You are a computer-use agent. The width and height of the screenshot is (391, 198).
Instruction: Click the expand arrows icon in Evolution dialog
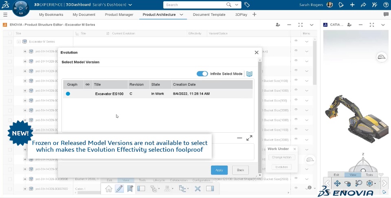tap(249, 138)
